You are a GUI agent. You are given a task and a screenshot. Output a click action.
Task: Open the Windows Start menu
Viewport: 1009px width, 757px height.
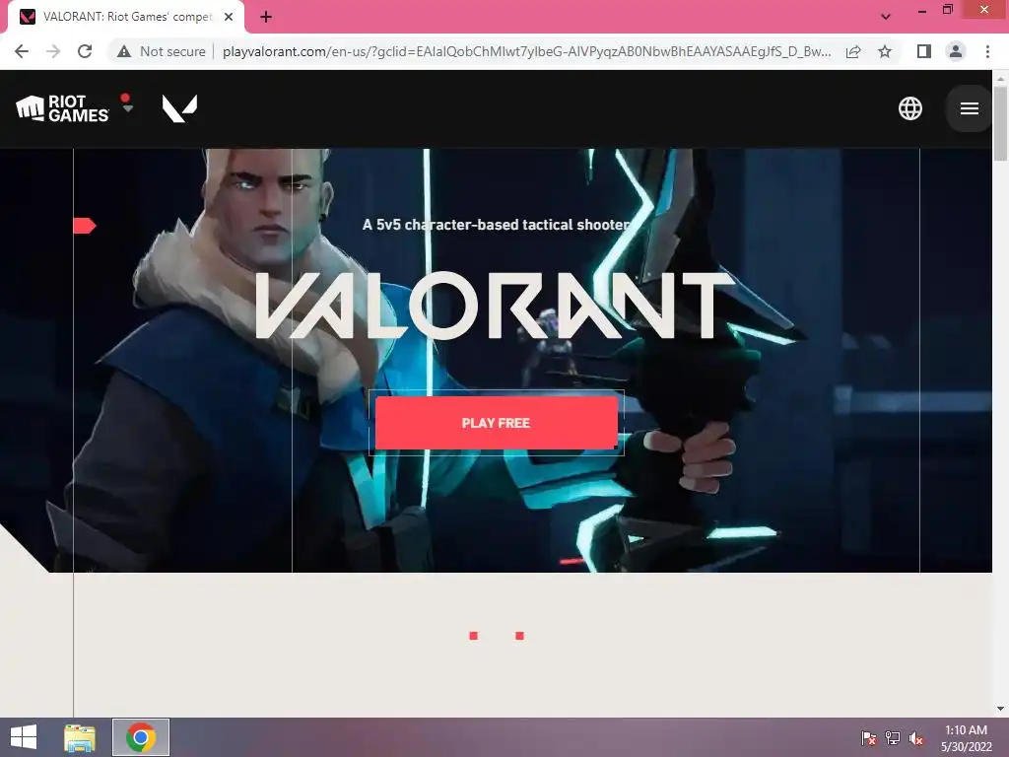click(24, 737)
